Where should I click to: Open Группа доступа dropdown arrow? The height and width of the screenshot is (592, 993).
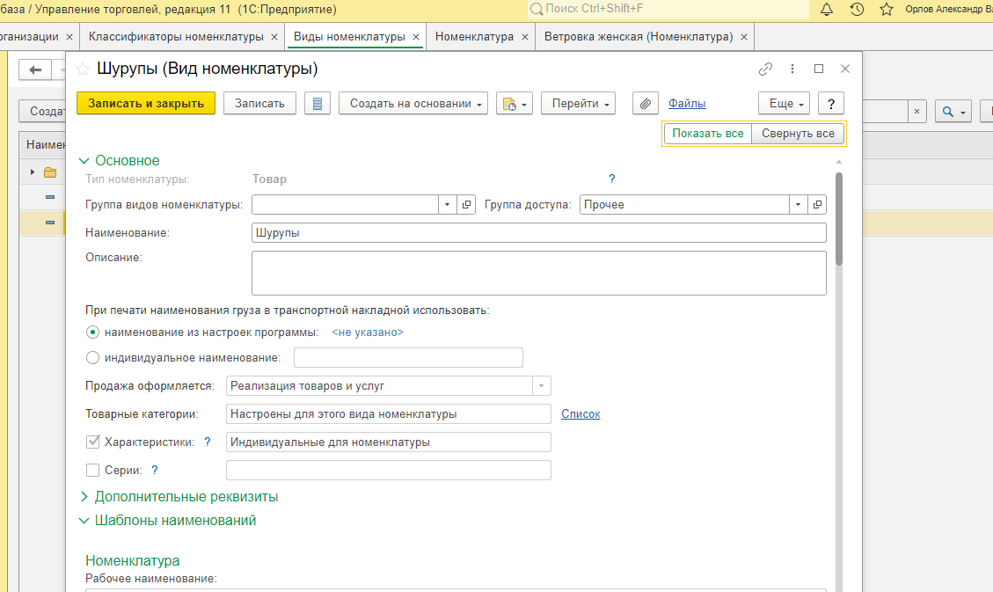point(798,204)
